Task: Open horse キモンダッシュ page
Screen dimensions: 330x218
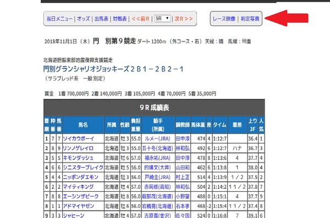Action: tap(78, 158)
